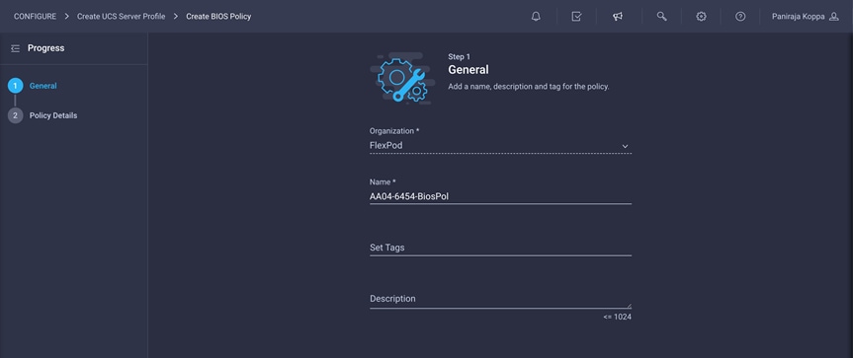Screen dimensions: 853x358
Task: Open the General step
Action: [x=43, y=86]
